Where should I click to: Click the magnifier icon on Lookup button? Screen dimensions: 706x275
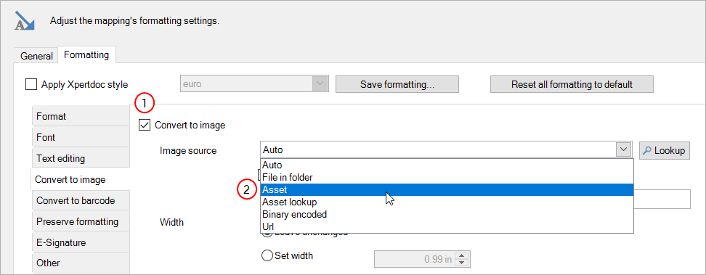(x=646, y=150)
